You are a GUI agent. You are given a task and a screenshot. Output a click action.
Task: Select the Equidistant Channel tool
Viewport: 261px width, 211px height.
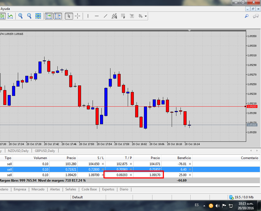point(114,16)
